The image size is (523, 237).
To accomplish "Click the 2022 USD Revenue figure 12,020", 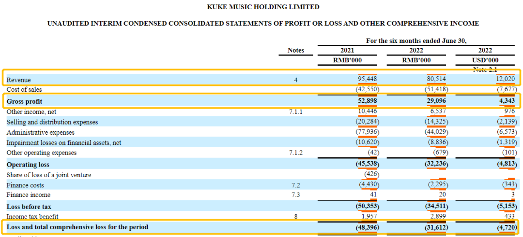I will (507, 80).
